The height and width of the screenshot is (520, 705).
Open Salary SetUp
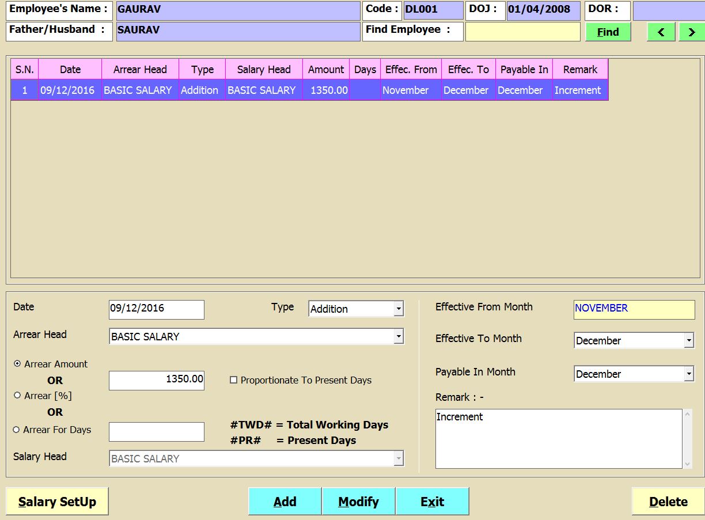click(57, 502)
